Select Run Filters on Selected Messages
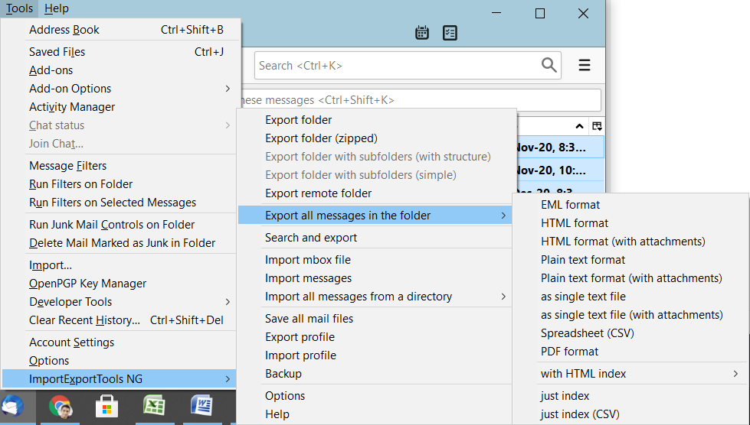The image size is (750, 425). click(x=120, y=203)
